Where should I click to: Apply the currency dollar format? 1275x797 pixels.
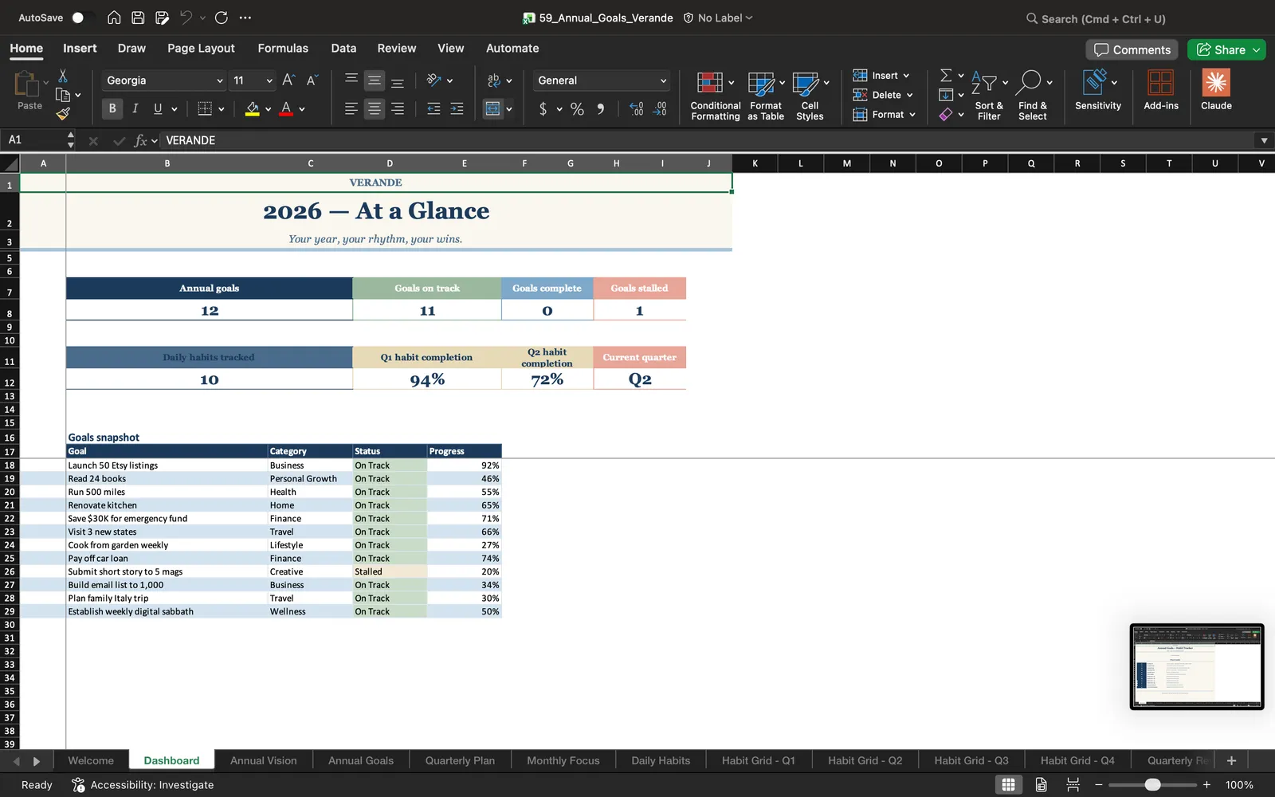pos(543,109)
